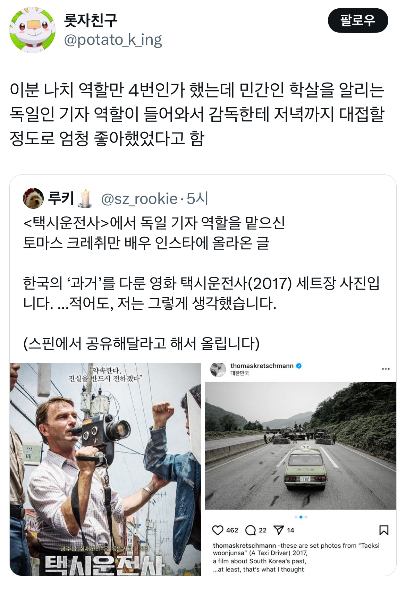406x590 pixels.
Task: Click thomaskretschmann name in caption
Action: point(244,546)
